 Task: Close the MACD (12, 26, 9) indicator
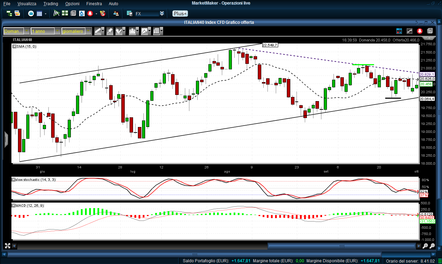click(13, 206)
